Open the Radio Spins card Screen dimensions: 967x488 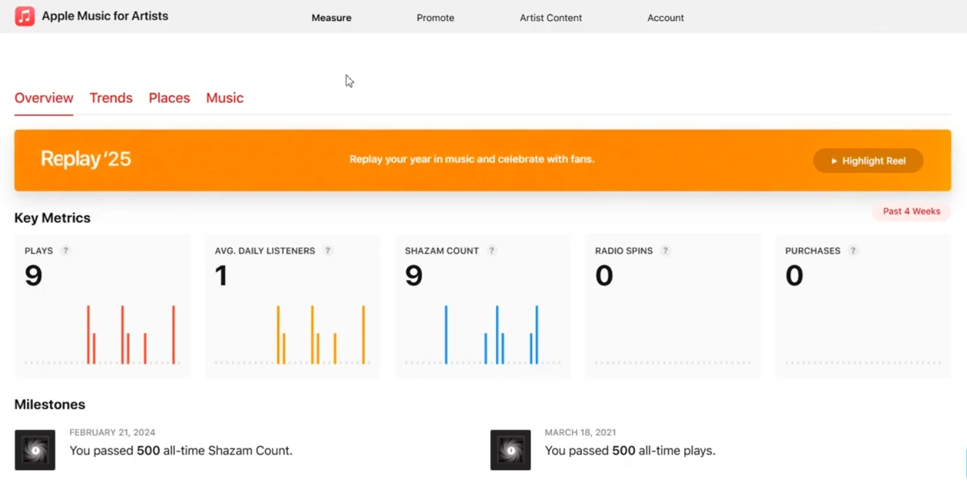(672, 306)
